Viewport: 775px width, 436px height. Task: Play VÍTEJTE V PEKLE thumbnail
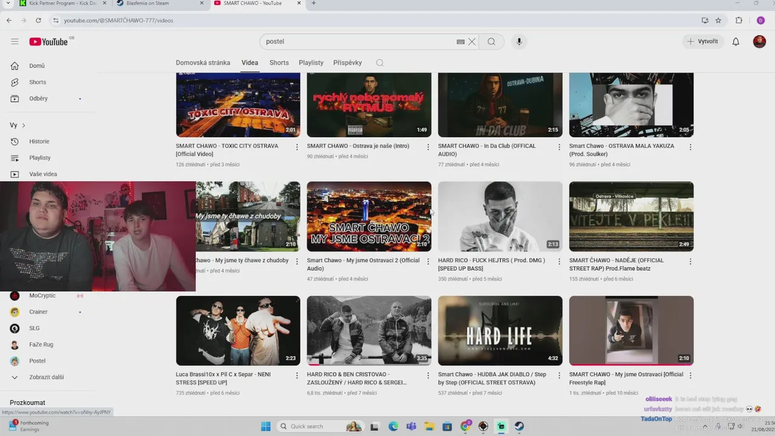[x=632, y=217]
